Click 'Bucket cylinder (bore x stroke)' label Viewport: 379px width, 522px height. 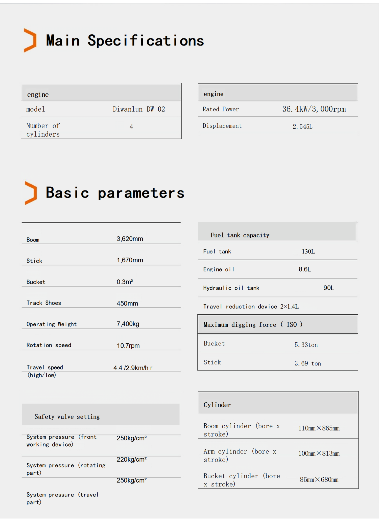point(242,480)
